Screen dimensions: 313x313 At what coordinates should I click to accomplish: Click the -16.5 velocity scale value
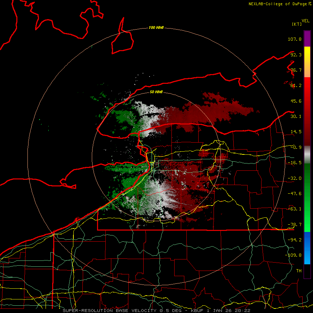(x=295, y=163)
